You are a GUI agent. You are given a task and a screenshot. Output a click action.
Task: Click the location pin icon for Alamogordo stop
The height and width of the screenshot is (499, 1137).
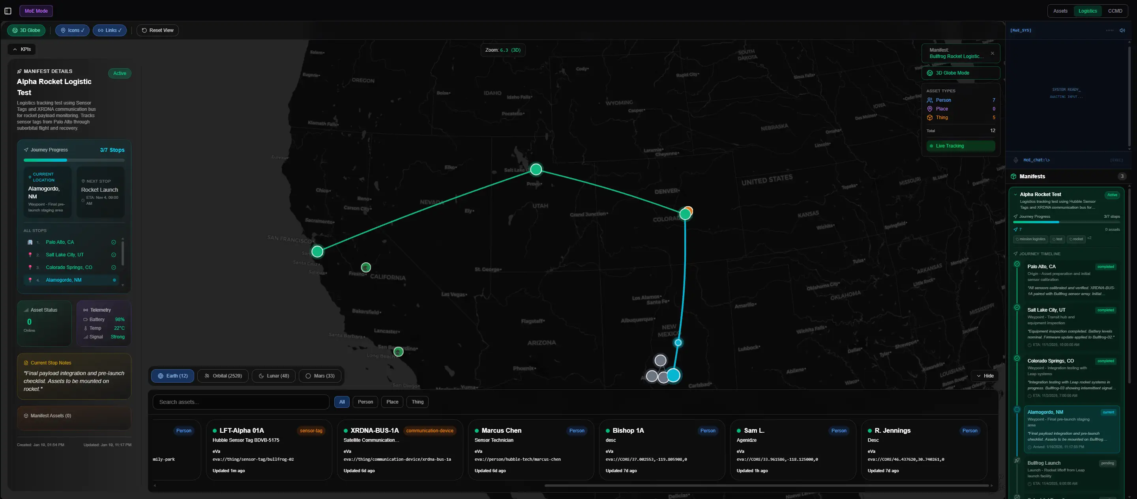tap(30, 280)
